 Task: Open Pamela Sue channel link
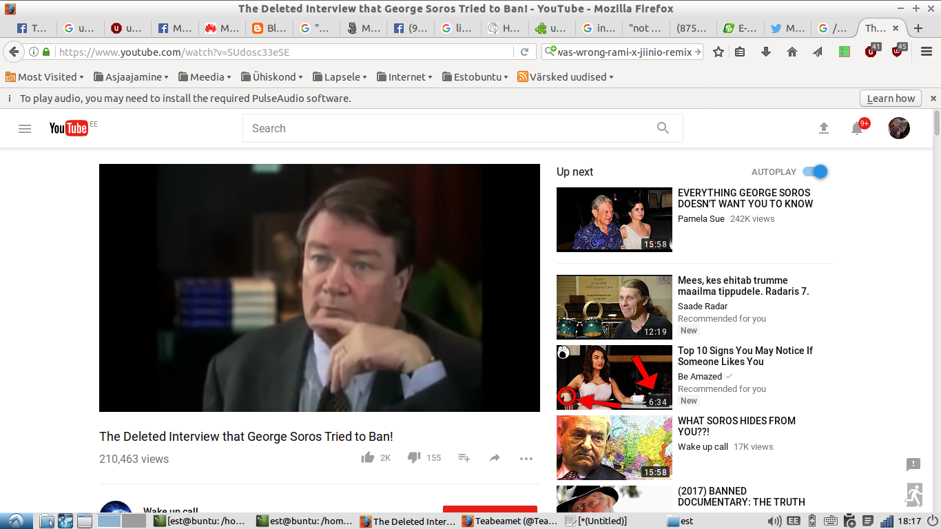(701, 219)
